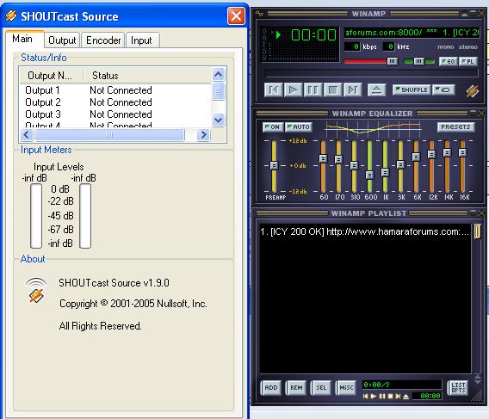Select the Output 1 row
Viewport: 489px width, 419px height.
point(115,90)
